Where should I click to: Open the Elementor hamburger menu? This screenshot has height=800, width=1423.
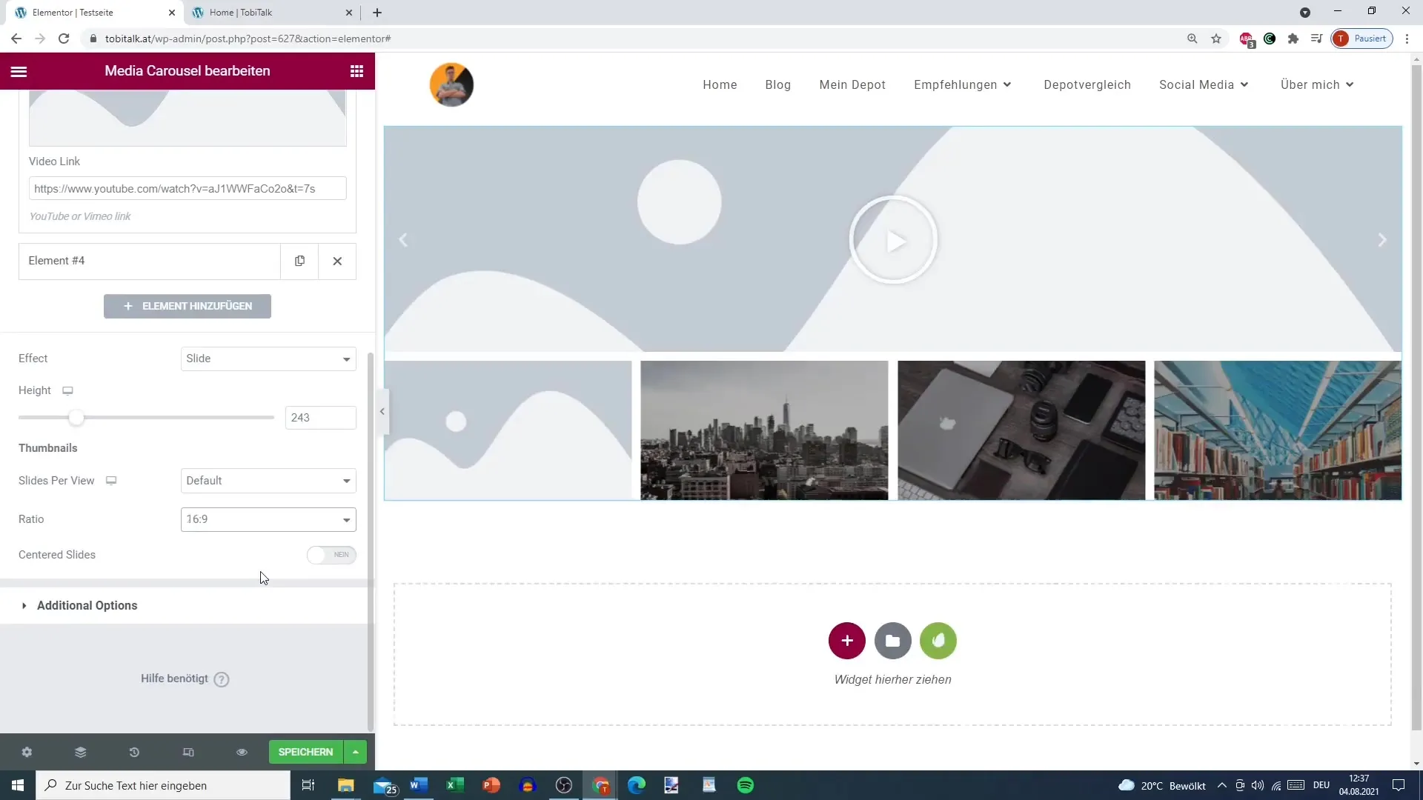click(x=19, y=71)
